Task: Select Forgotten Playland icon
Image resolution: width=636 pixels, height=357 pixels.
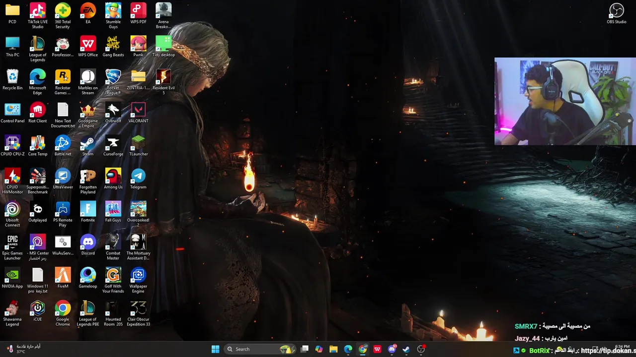Action: click(88, 181)
